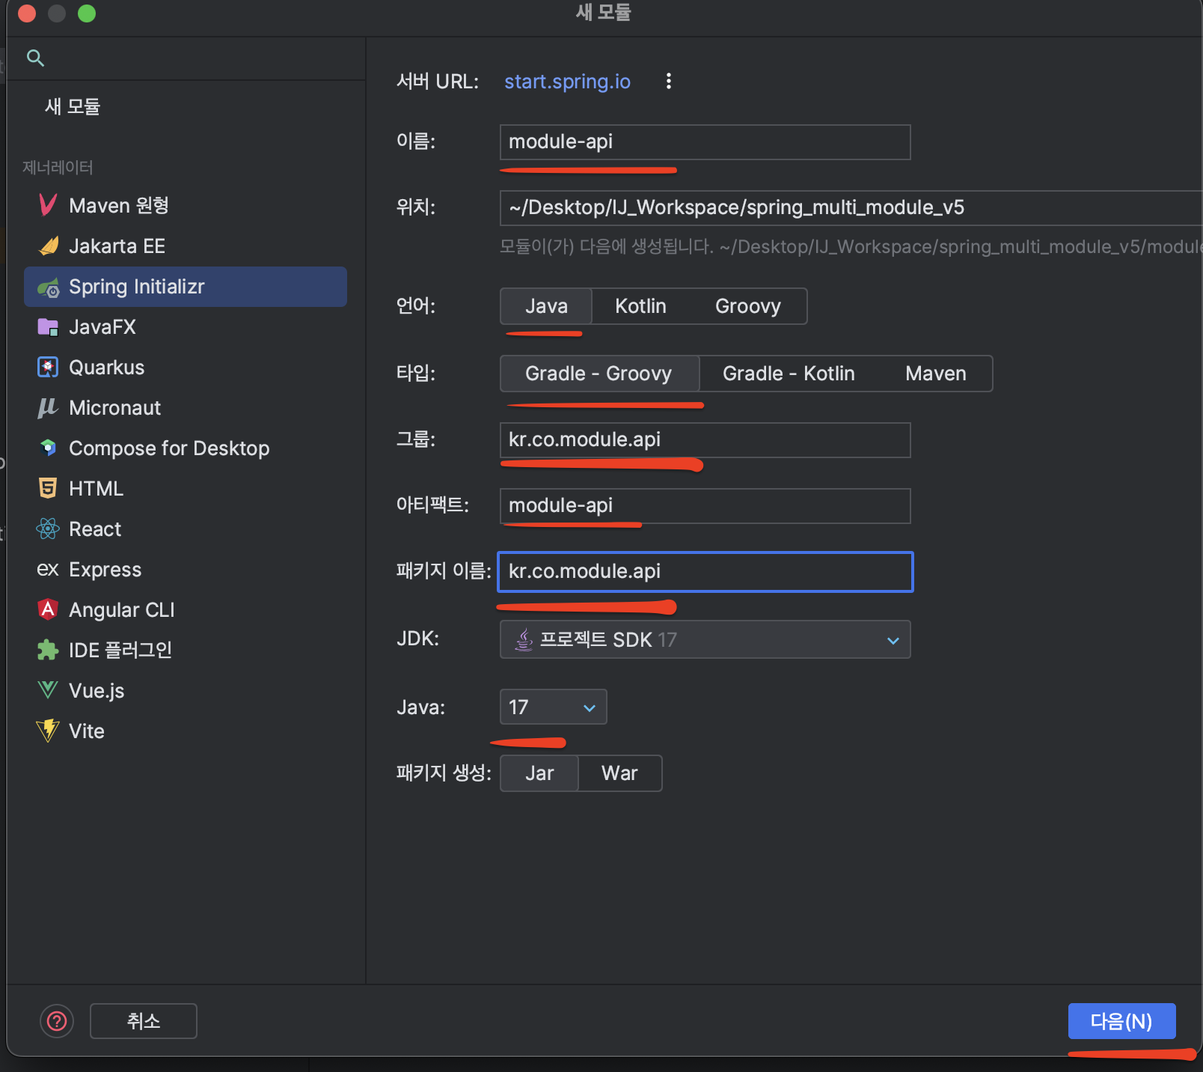Select Spring Initializr generator entry

186,287
